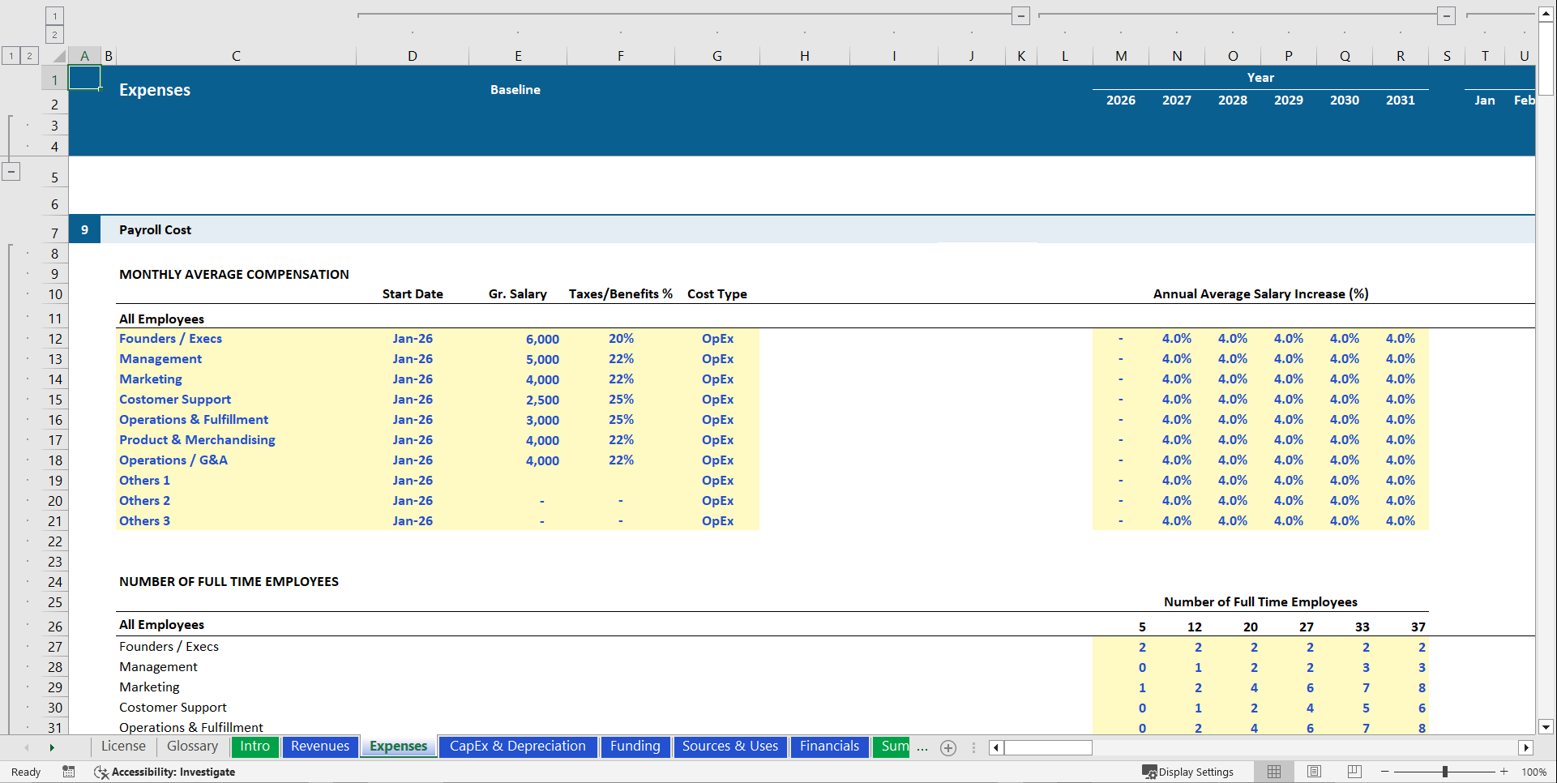This screenshot has height=783, width=1557.
Task: Click the next sheet navigation arrow
Action: coord(51,747)
